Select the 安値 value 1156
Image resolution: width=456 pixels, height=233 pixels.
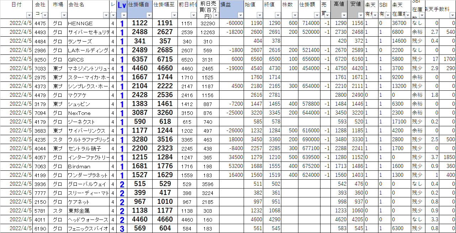click(x=356, y=23)
